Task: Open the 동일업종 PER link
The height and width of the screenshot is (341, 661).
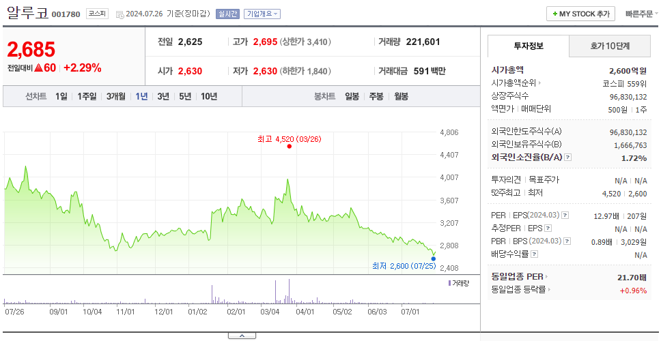Action: pyautogui.click(x=520, y=277)
